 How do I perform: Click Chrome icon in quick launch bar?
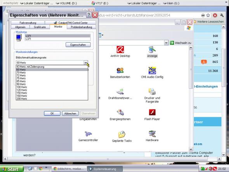(x=41, y=169)
